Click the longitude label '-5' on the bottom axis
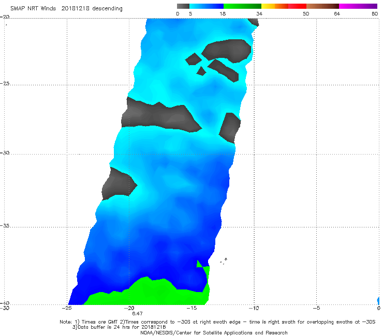Viewport: 383px width, 336px height. pos(316,308)
